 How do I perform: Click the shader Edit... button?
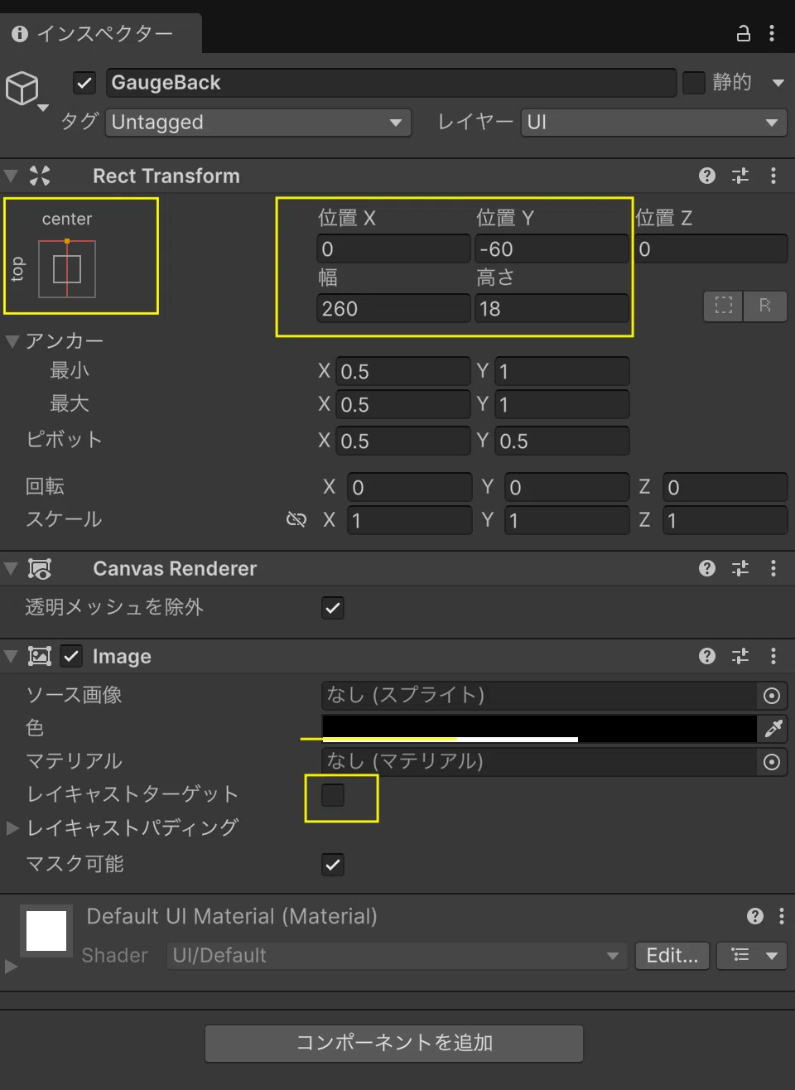[x=672, y=956]
